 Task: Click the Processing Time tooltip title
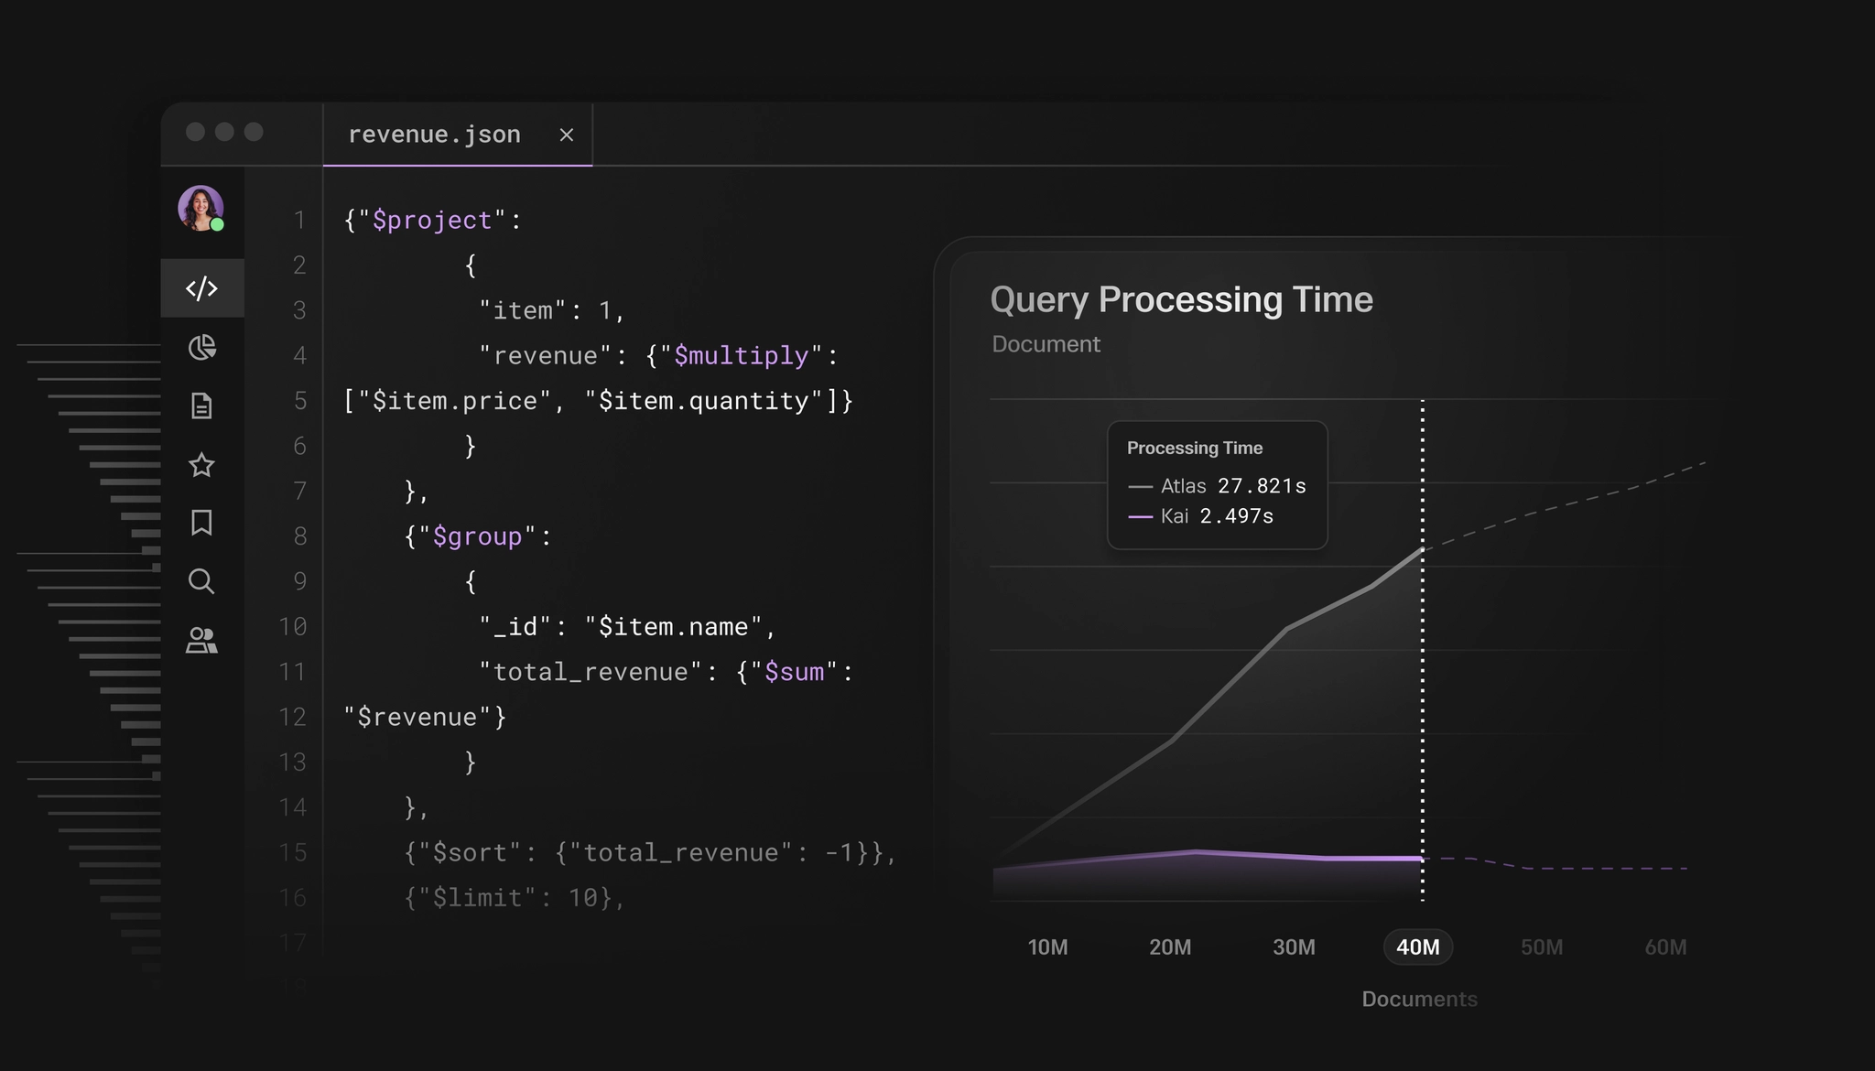[x=1195, y=448]
